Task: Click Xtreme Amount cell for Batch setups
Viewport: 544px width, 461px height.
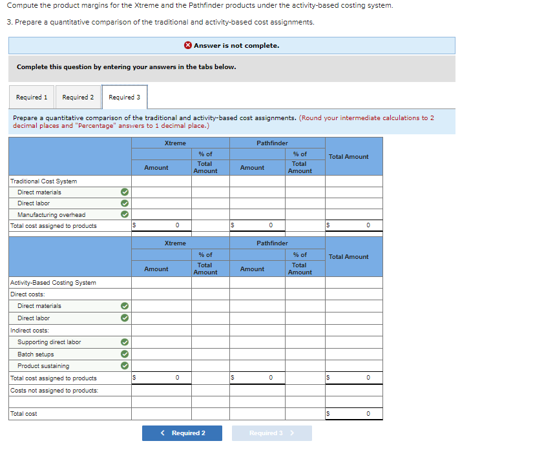Action: [162, 354]
